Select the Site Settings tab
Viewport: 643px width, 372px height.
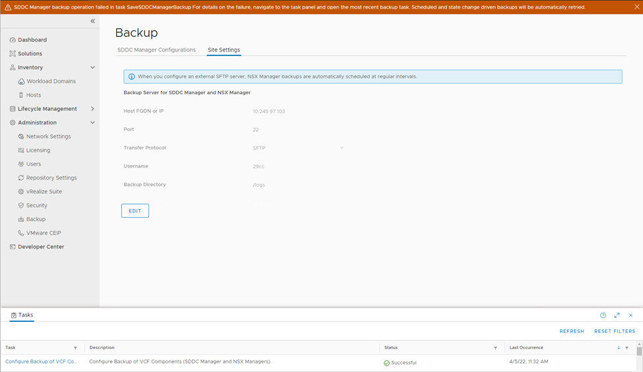click(224, 50)
